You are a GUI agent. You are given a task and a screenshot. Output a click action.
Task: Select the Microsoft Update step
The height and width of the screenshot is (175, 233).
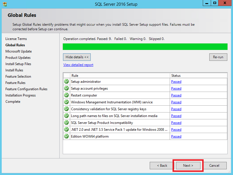tap(19, 51)
